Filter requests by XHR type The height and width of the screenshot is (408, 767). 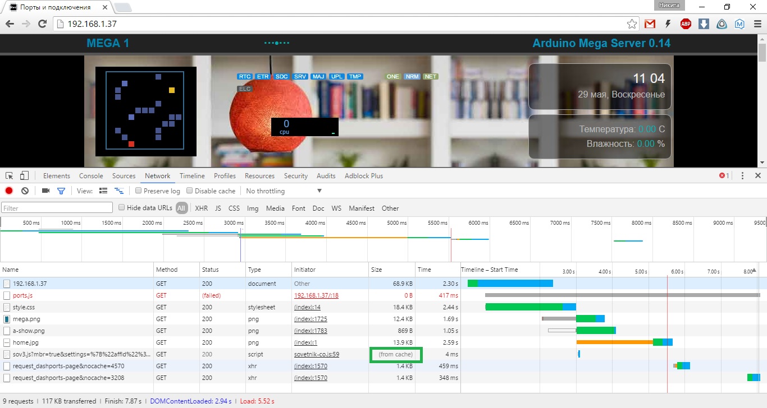(x=201, y=208)
